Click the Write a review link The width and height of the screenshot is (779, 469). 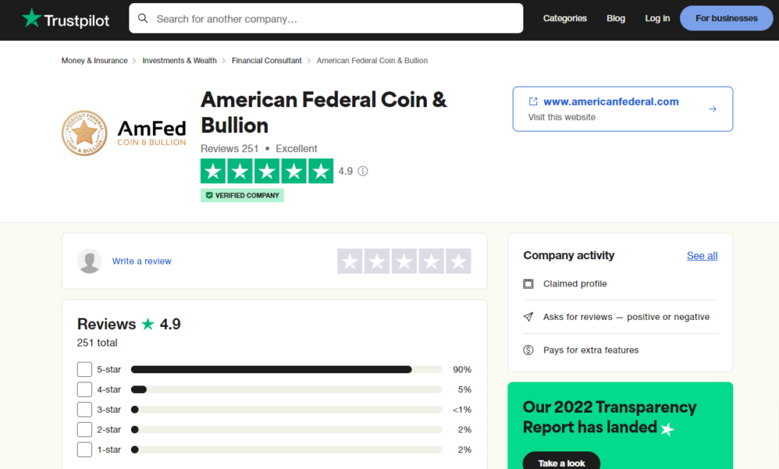tap(141, 261)
